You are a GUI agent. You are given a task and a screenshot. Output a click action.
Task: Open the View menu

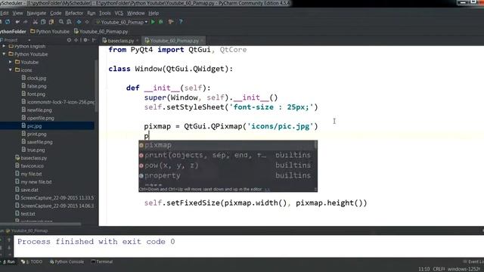pos(17,14)
